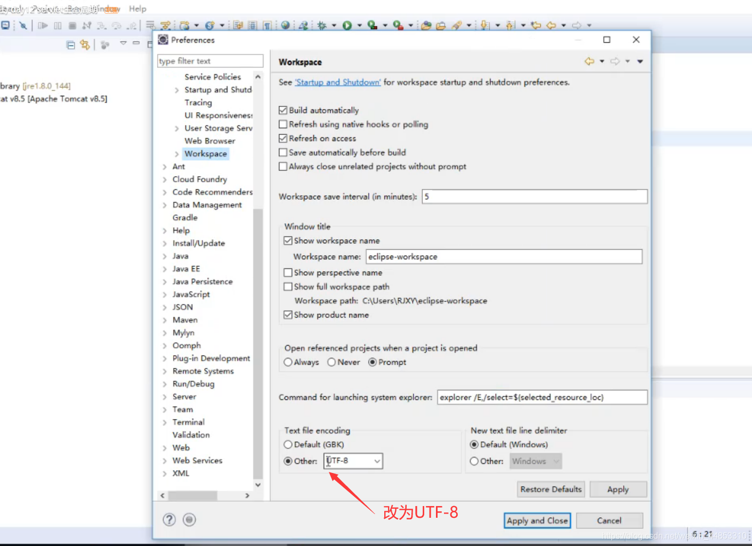
Task: Toggle the Build automatically checkbox
Action: click(283, 110)
